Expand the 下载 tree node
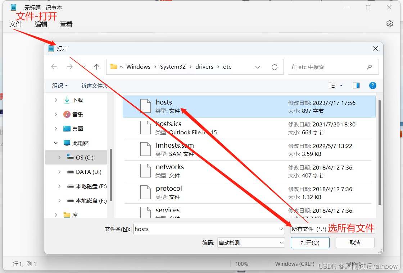 tap(56, 100)
